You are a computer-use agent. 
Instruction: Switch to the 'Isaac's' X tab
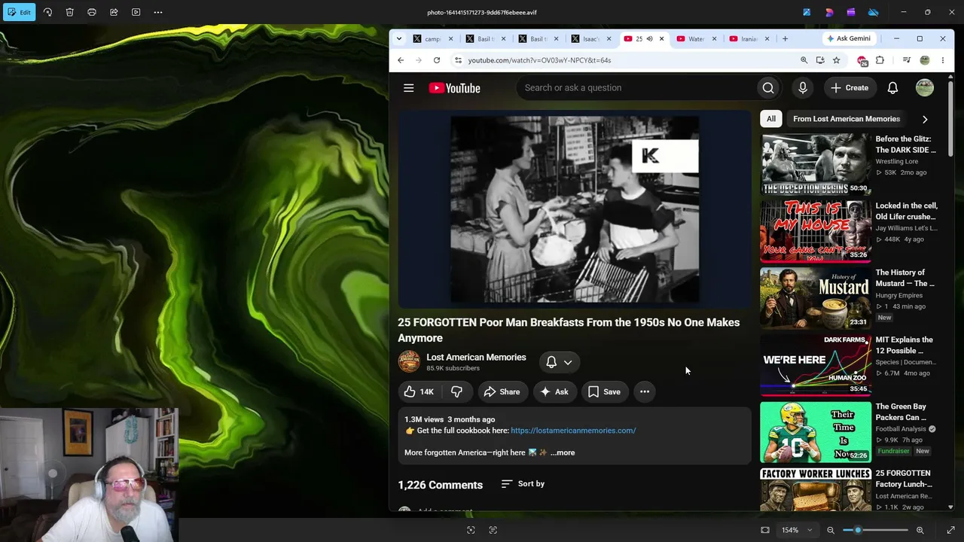(x=591, y=38)
